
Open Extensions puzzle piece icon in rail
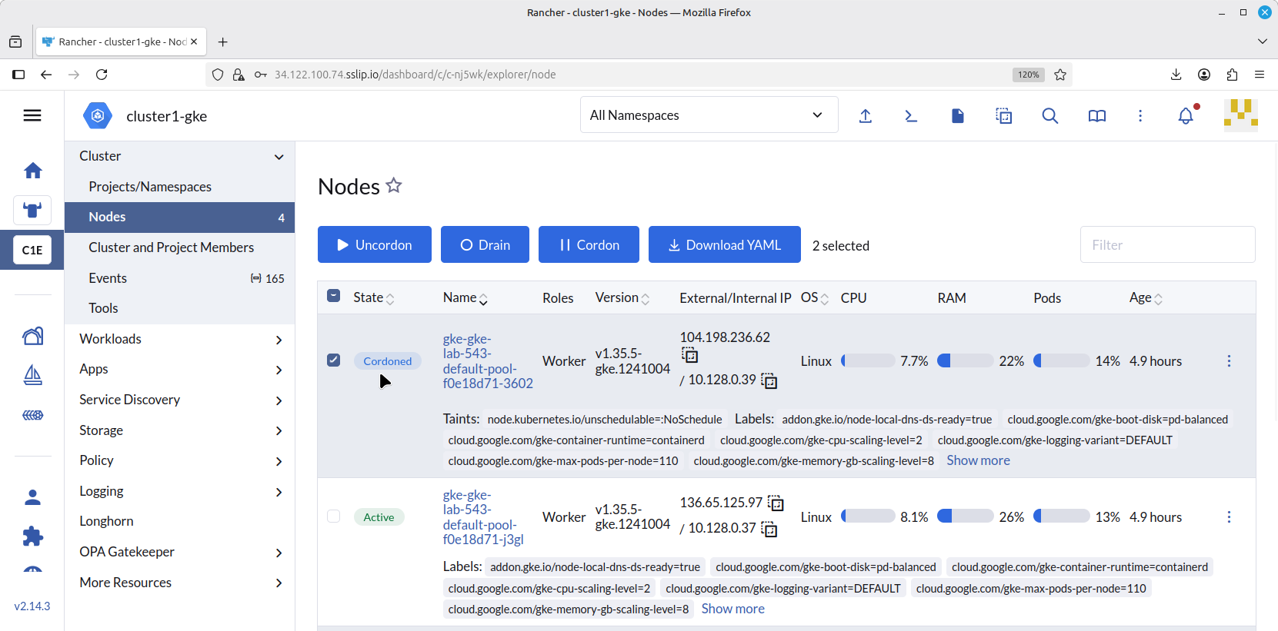[32, 536]
